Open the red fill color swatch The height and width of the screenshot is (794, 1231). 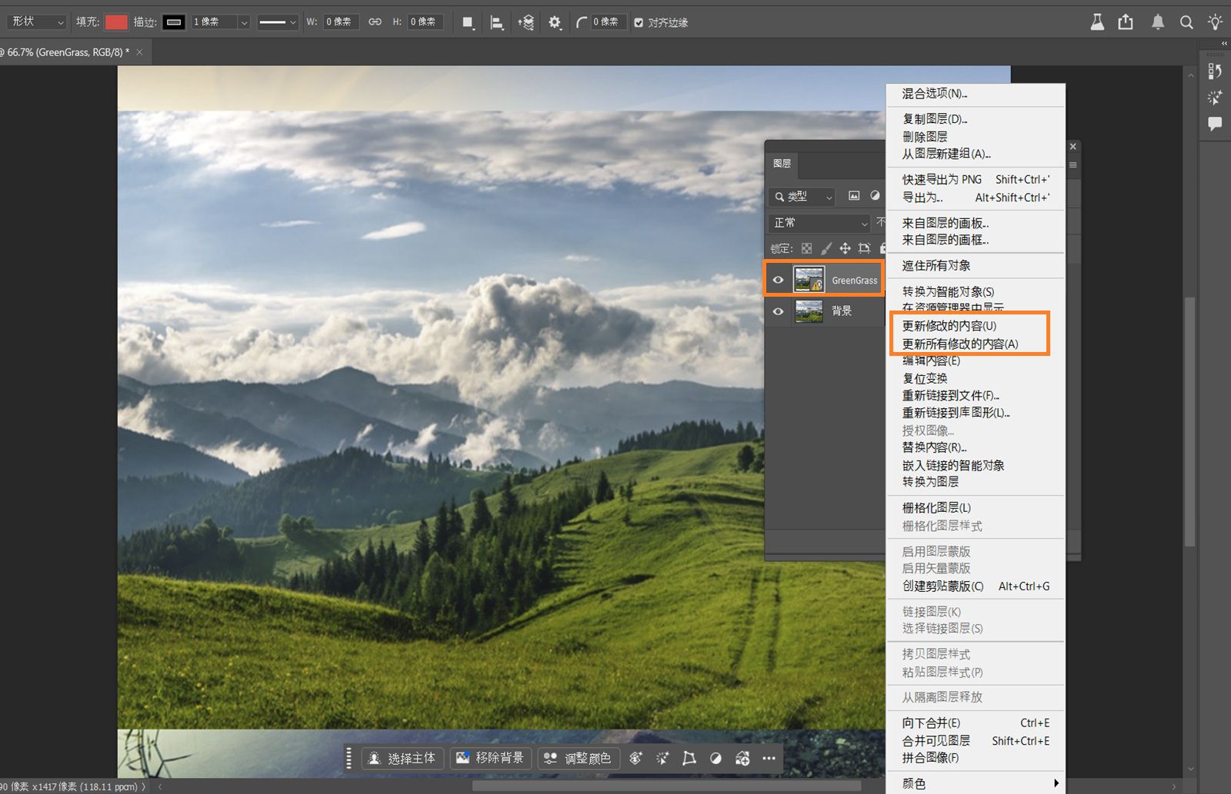pyautogui.click(x=116, y=22)
